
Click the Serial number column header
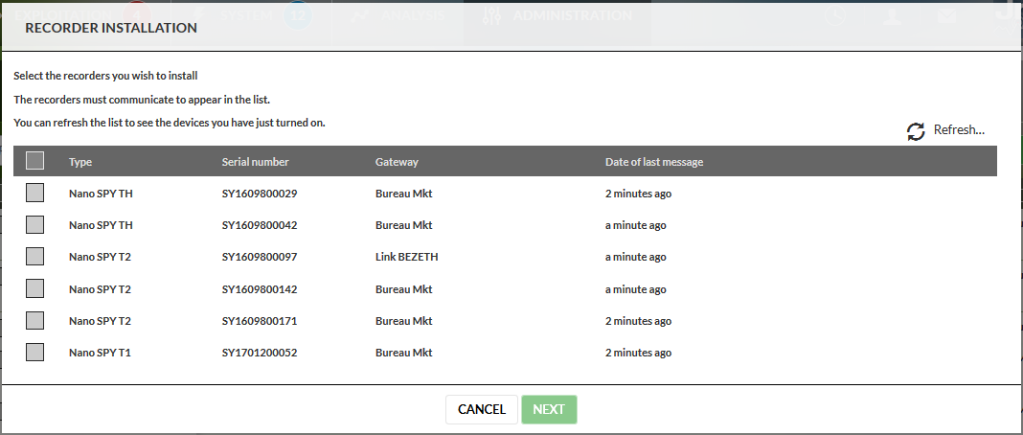(255, 162)
